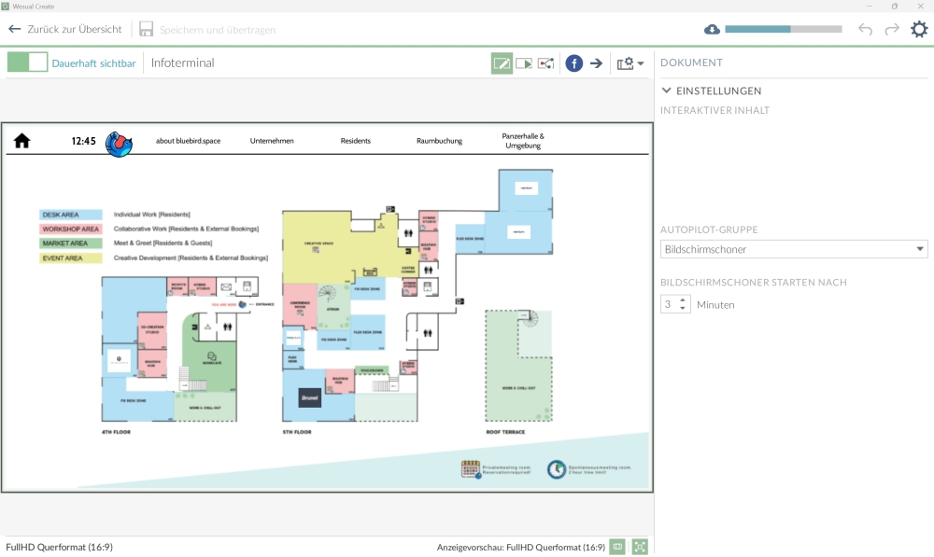Select the Residents menu item

(x=355, y=141)
